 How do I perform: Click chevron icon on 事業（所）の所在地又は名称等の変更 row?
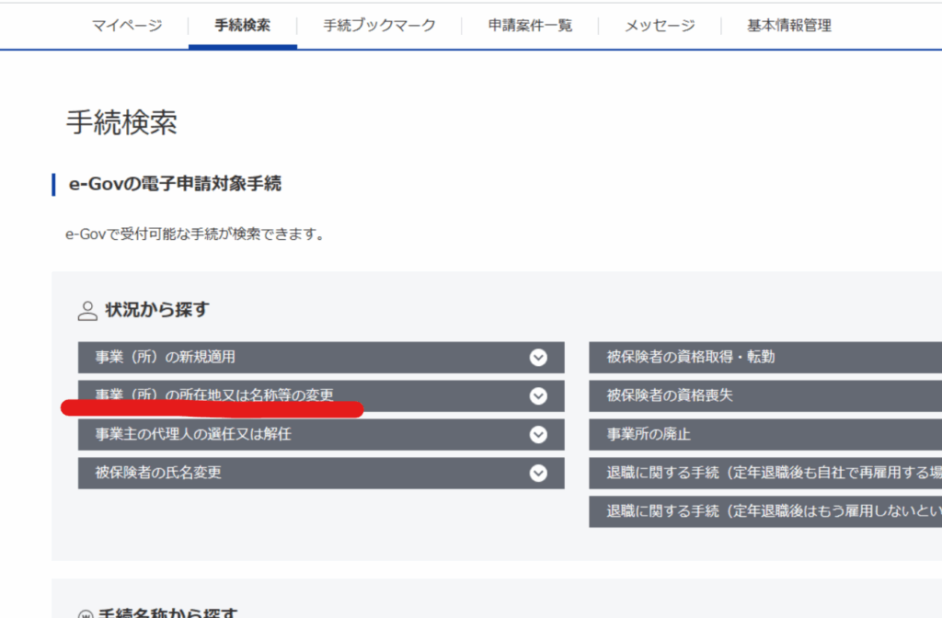click(538, 396)
